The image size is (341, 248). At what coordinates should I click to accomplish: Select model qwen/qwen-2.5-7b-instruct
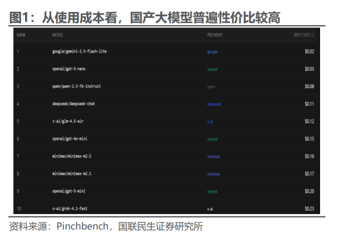point(76,87)
